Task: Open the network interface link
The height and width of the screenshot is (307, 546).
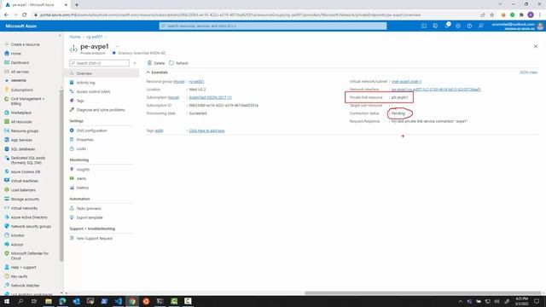Action: (436, 90)
